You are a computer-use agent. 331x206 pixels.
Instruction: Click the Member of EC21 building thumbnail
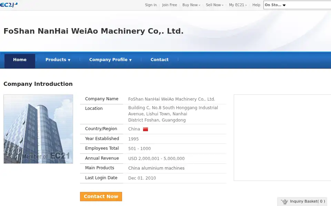[x=38, y=129]
